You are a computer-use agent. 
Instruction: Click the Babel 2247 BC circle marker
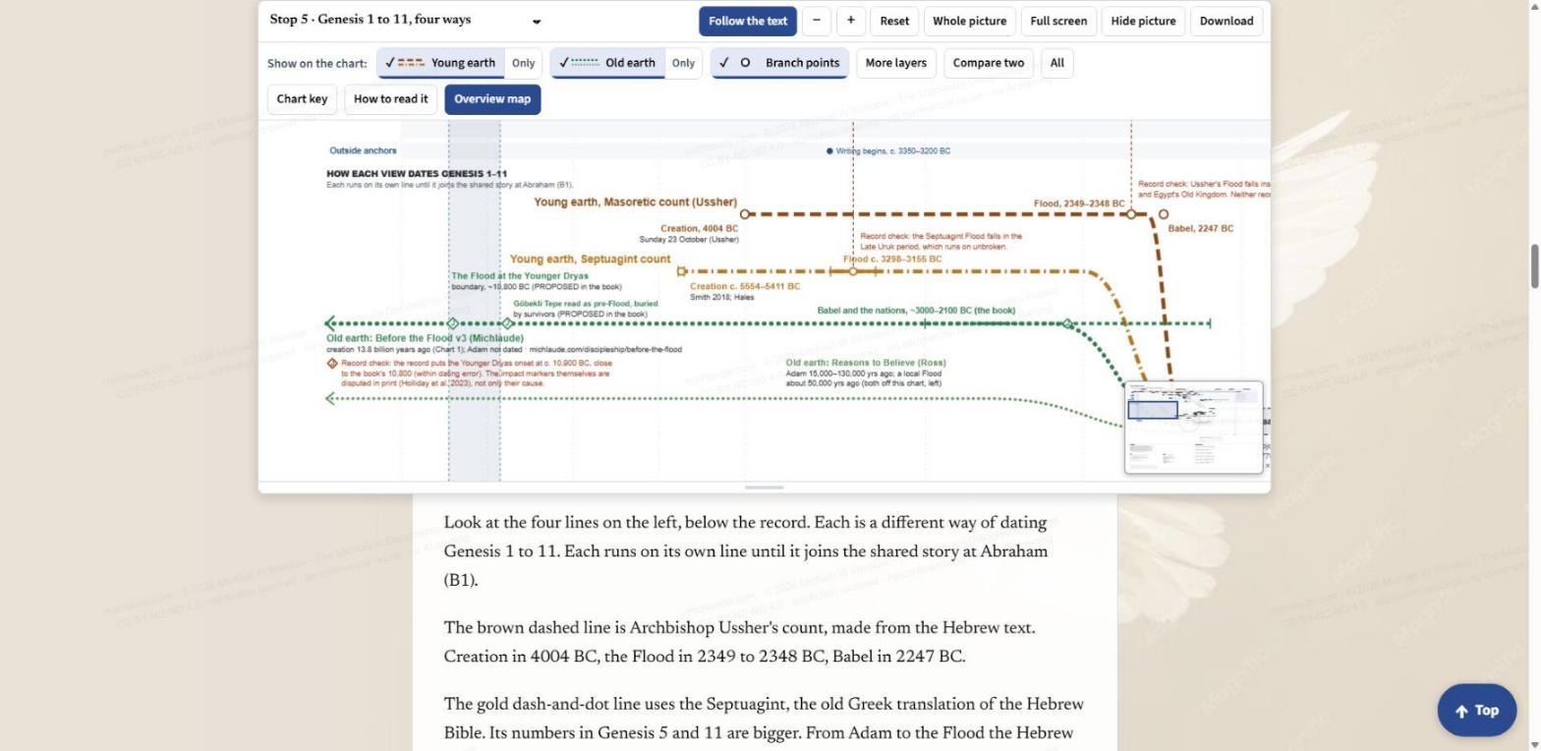click(1164, 213)
